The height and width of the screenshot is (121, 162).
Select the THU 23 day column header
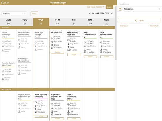pyautogui.click(x=58, y=22)
